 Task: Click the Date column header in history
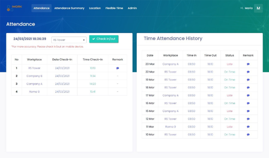[150, 55]
